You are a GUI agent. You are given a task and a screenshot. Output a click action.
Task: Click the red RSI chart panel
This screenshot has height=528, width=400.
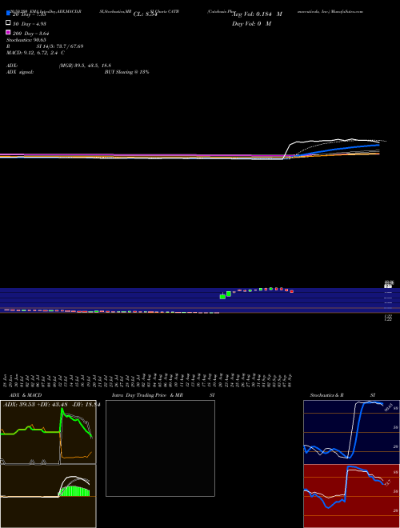point(351,496)
